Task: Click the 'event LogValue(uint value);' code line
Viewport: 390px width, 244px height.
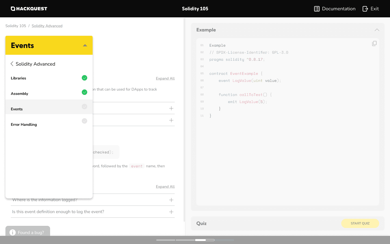Action: pyautogui.click(x=250, y=81)
